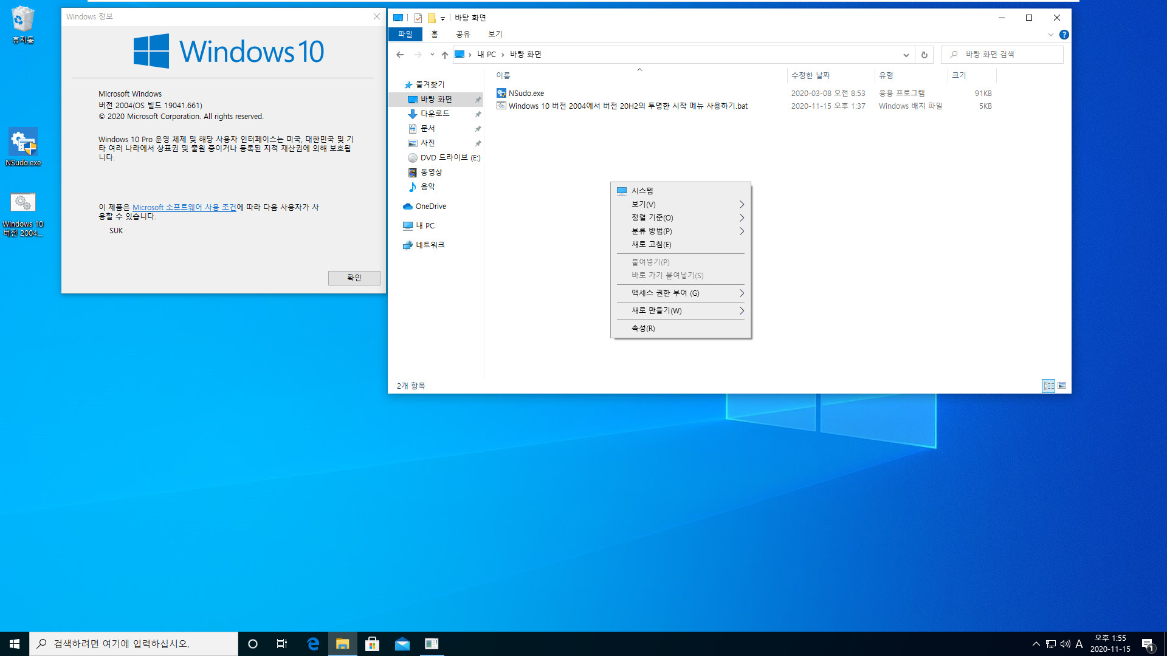Expand 보기 context menu submenu

(681, 204)
